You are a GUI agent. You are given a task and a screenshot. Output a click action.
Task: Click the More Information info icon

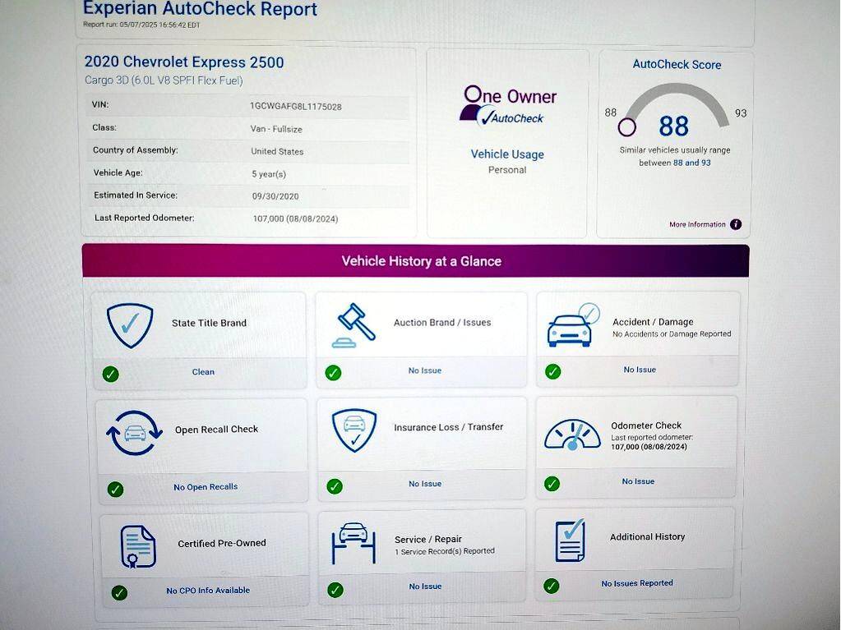pyautogui.click(x=736, y=224)
